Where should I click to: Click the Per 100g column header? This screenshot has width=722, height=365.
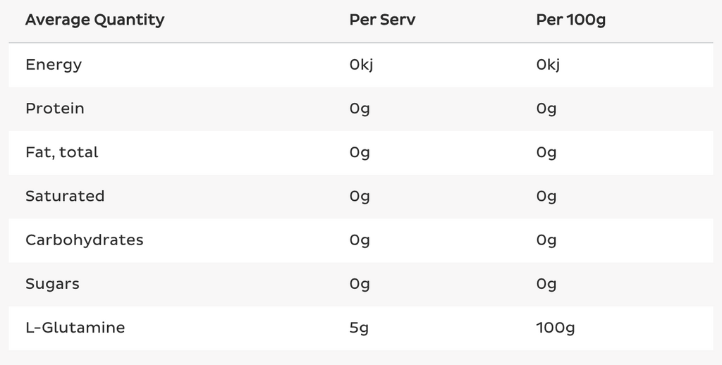click(570, 20)
